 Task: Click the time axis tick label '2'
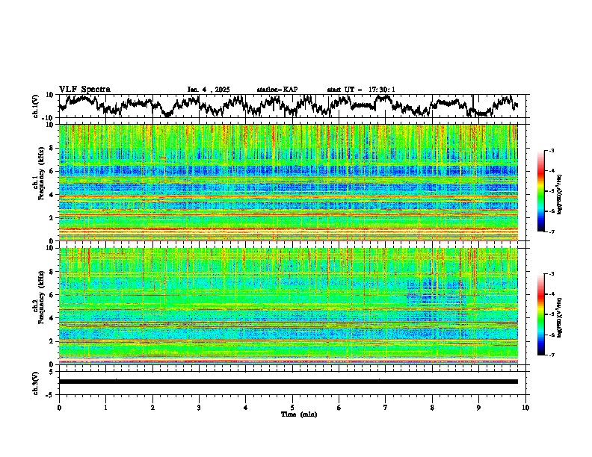[x=152, y=408]
